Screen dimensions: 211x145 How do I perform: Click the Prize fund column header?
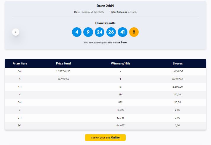[x=63, y=63]
